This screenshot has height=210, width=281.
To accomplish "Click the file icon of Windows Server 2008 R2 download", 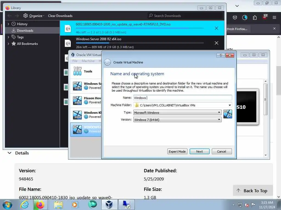I will pyautogui.click(x=68, y=43).
